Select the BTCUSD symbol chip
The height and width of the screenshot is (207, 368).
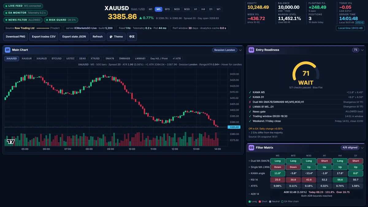[x=56, y=58]
